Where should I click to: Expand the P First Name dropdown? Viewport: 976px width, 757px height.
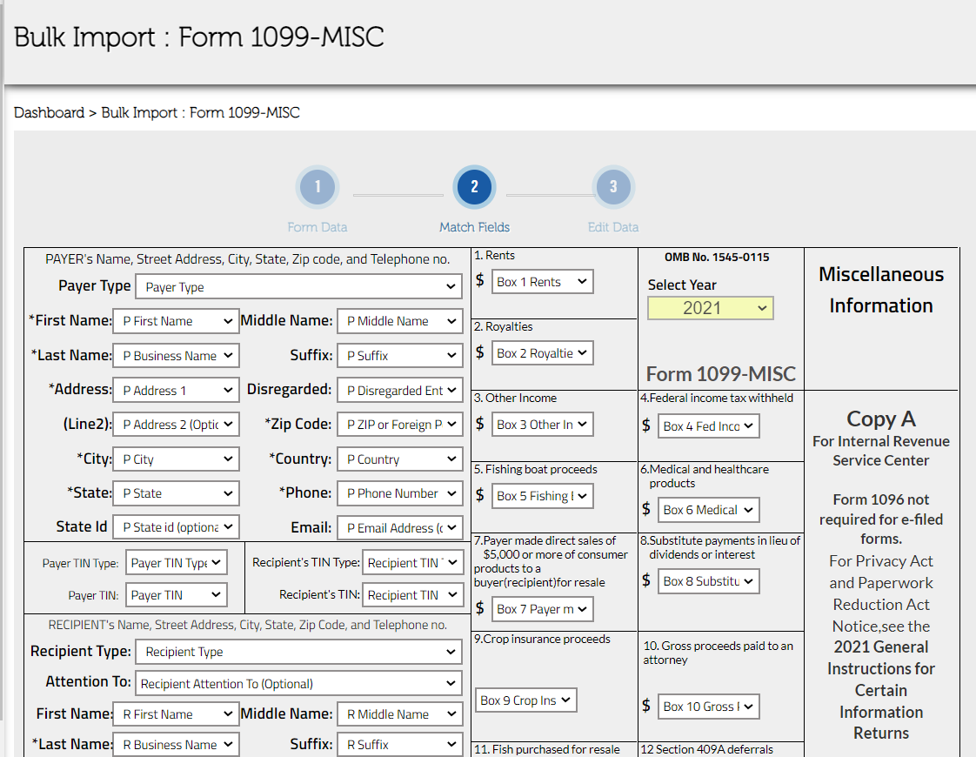[176, 321]
